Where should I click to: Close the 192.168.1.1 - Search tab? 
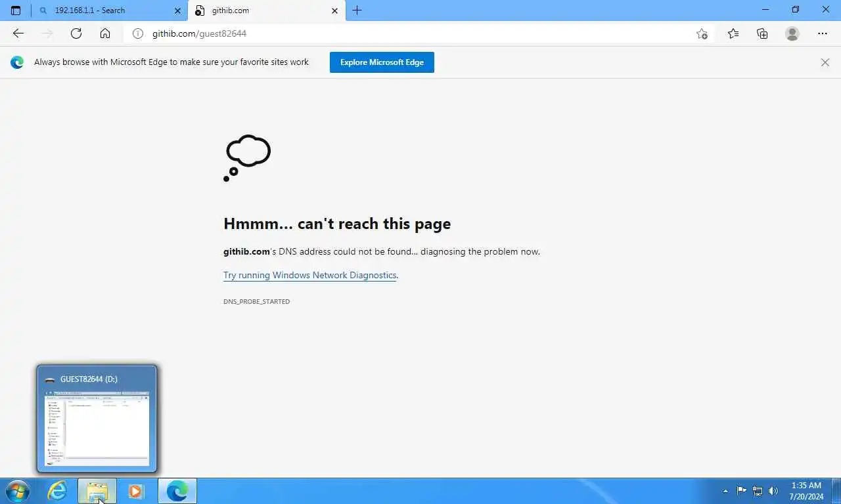pos(177,10)
